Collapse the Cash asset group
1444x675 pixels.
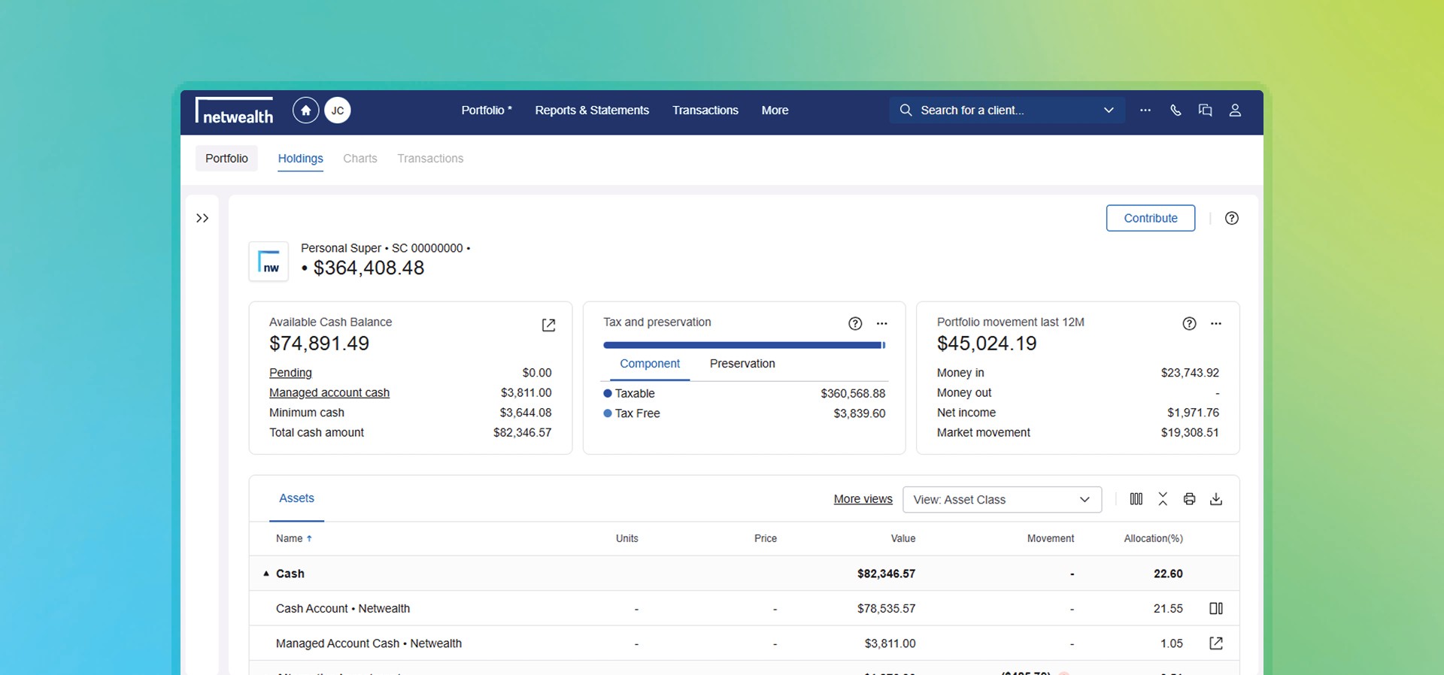coord(266,574)
